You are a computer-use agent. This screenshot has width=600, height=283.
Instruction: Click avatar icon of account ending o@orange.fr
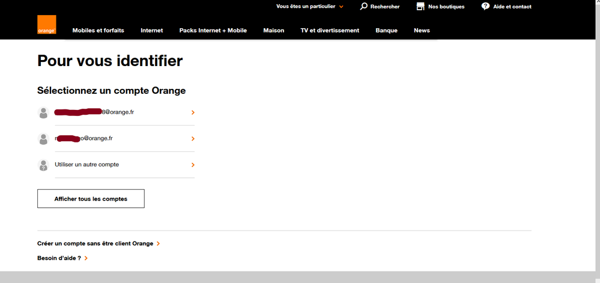click(44, 139)
